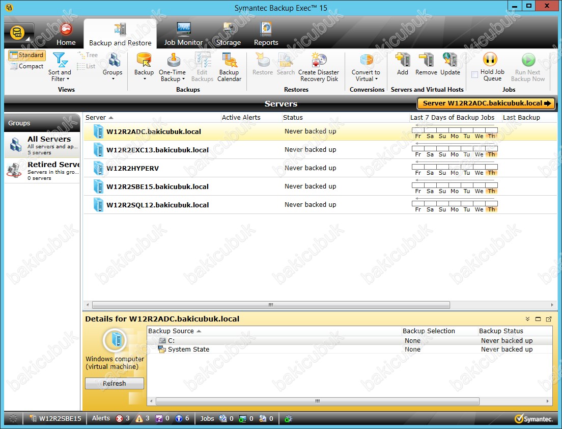562x429 pixels.
Task: Maximize the Details pane
Action: pos(538,319)
